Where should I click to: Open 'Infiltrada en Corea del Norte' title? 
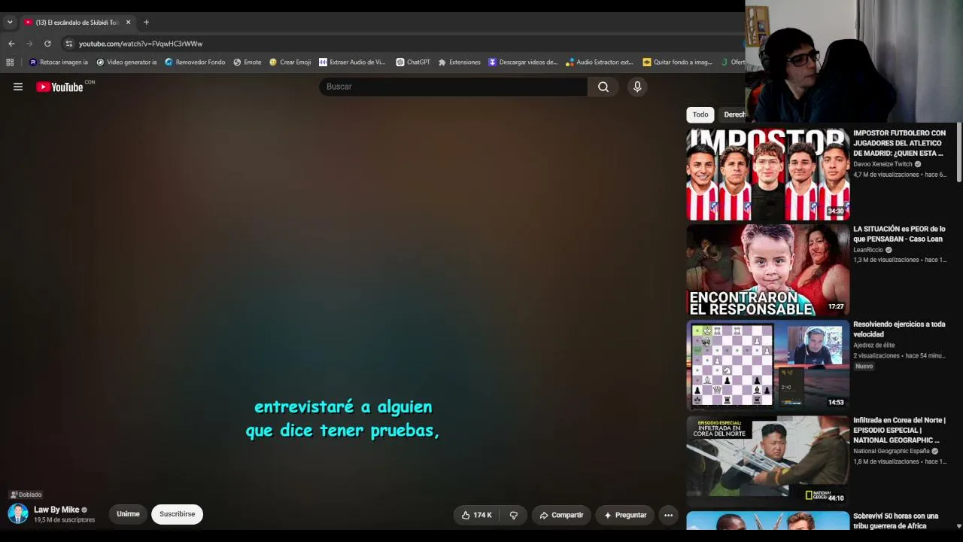click(x=899, y=430)
